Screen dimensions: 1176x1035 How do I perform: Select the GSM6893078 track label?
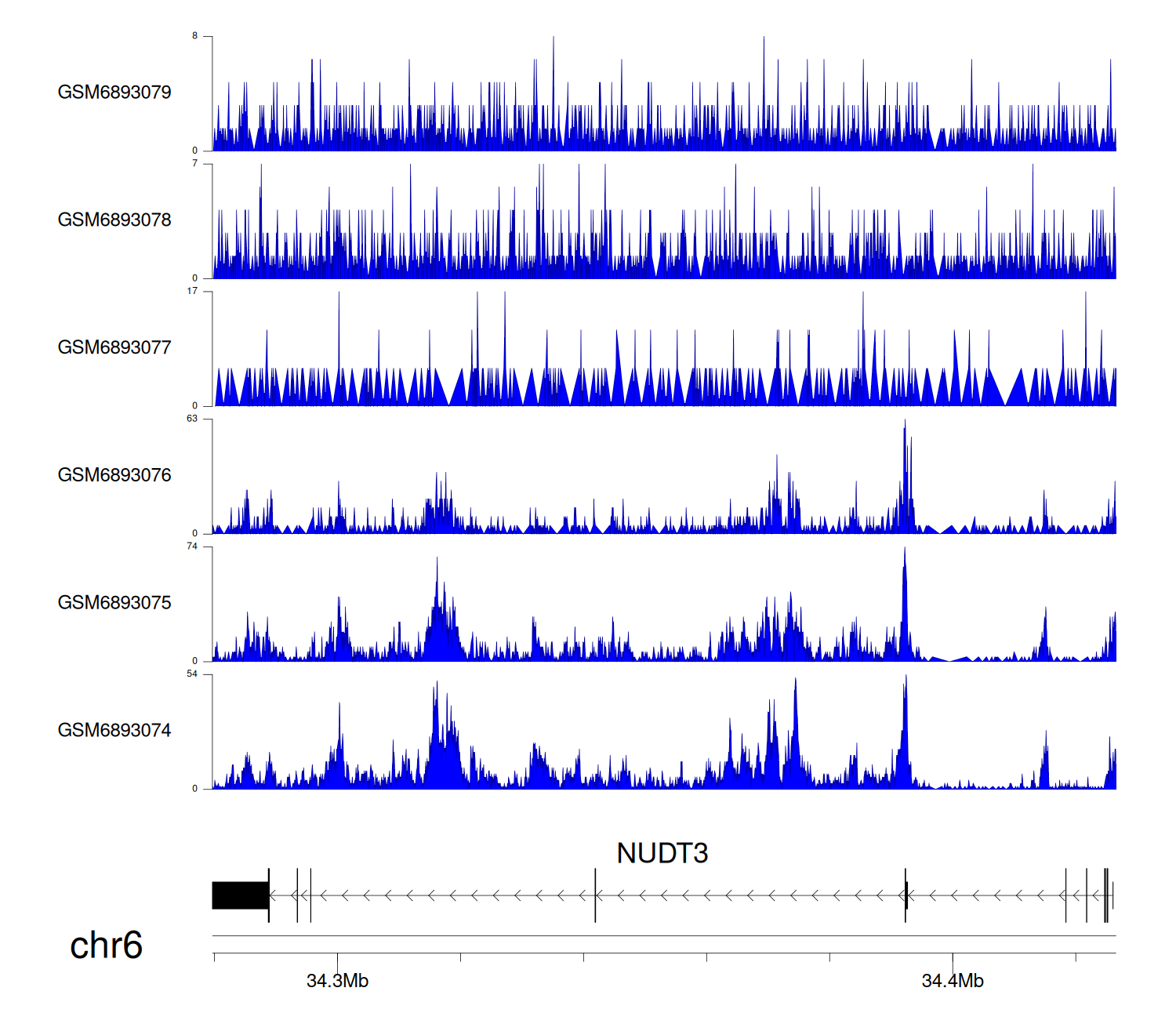114,220
